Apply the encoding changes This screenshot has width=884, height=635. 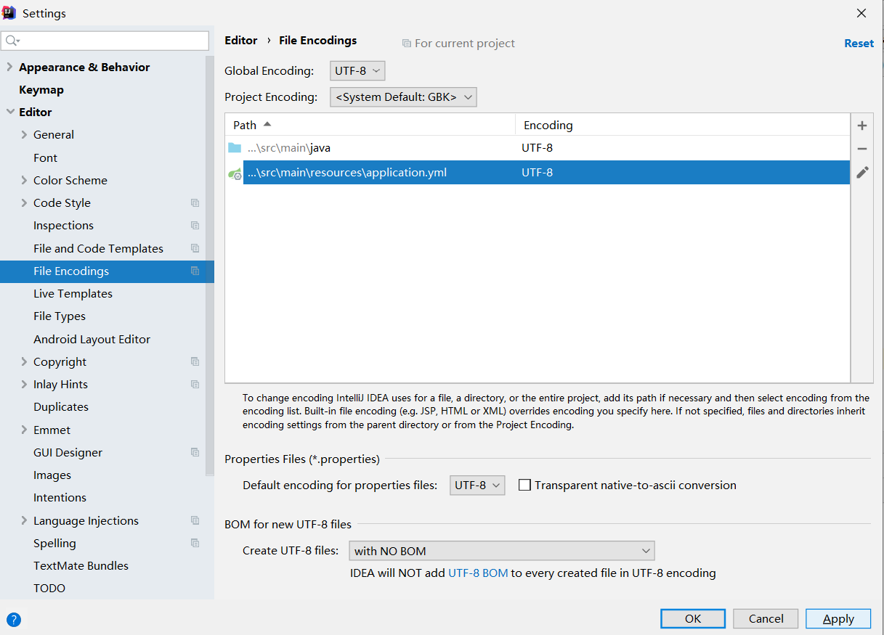tap(838, 618)
